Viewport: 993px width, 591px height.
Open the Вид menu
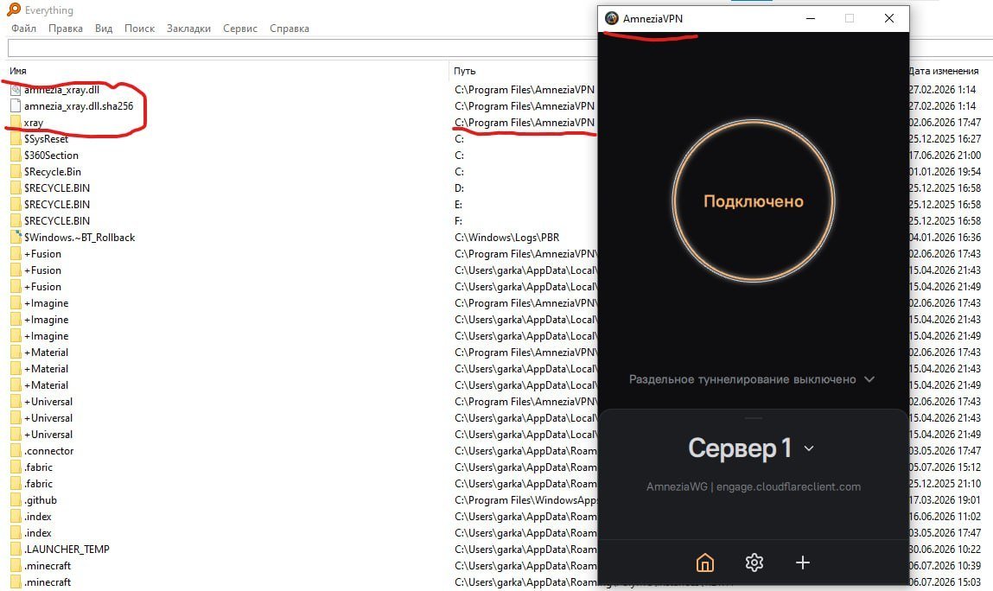104,29
